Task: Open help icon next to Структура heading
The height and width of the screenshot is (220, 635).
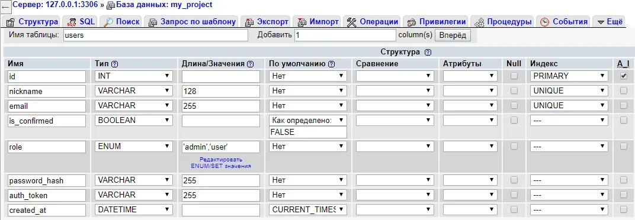Action: point(428,52)
